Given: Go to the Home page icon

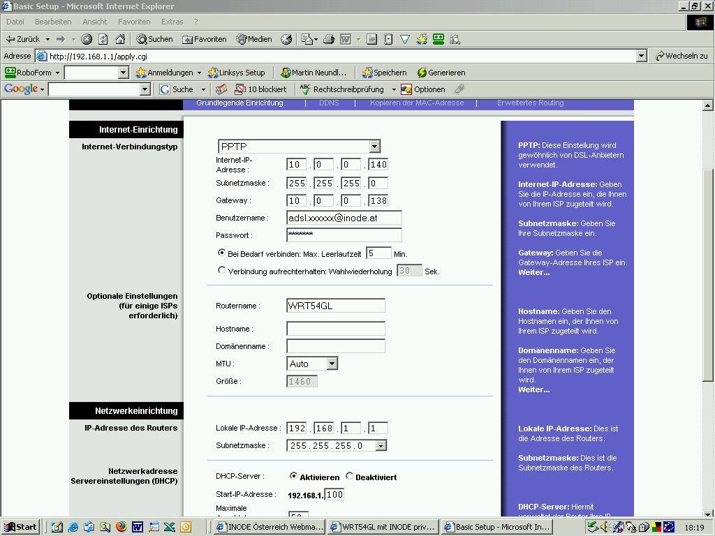Looking at the screenshot, I should tap(120, 39).
